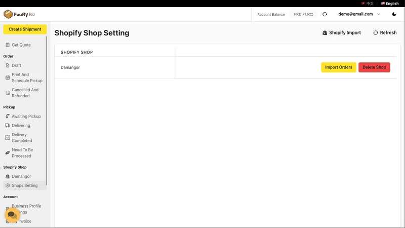Refresh the account balance
The height and width of the screenshot is (228, 405).
[325, 14]
